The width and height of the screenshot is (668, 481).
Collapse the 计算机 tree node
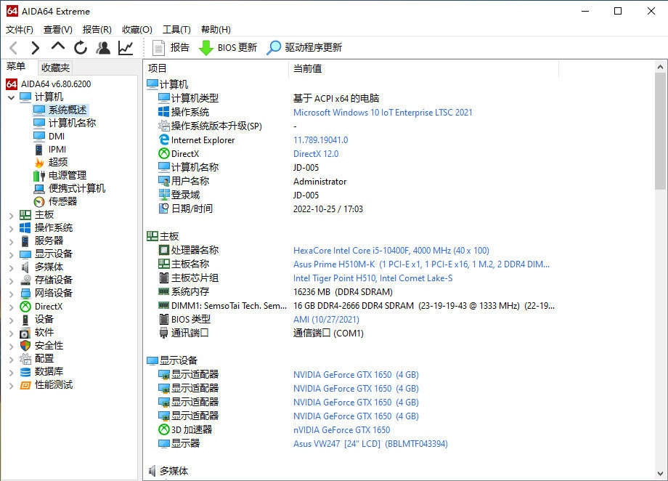point(11,97)
